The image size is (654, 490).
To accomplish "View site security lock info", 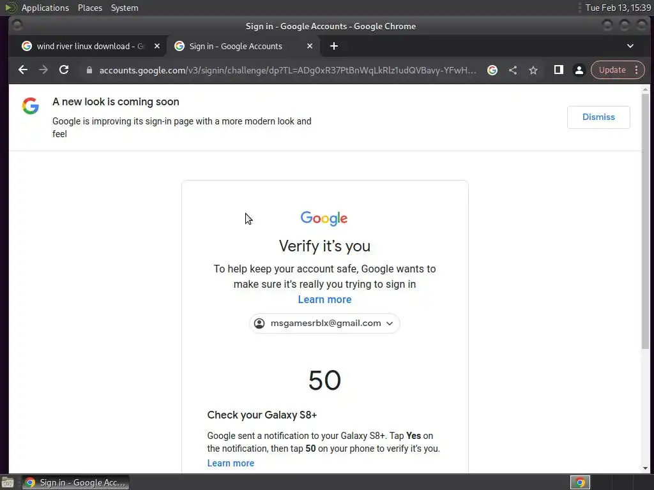I will (89, 70).
